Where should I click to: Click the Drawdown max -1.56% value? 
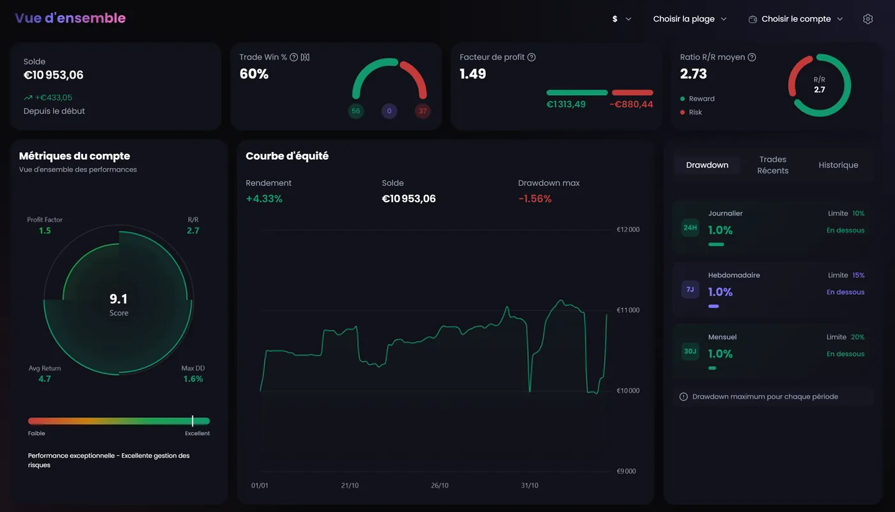pos(535,199)
